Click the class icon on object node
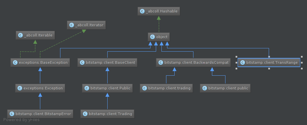The height and width of the screenshot is (125, 307). click(x=153, y=37)
